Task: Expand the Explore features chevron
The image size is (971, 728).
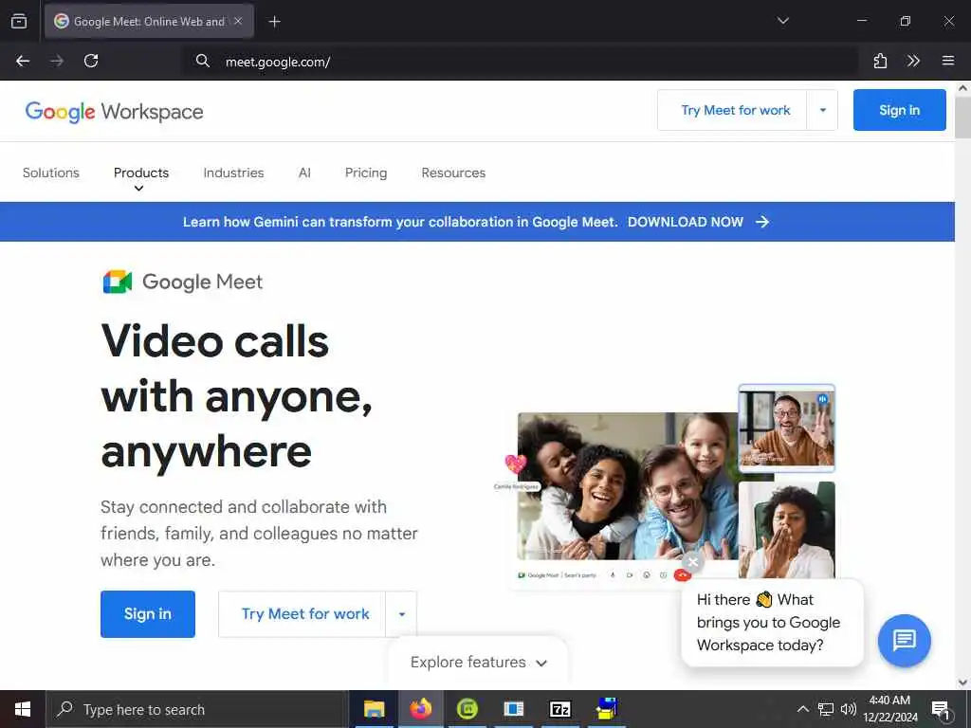Action: point(541,663)
